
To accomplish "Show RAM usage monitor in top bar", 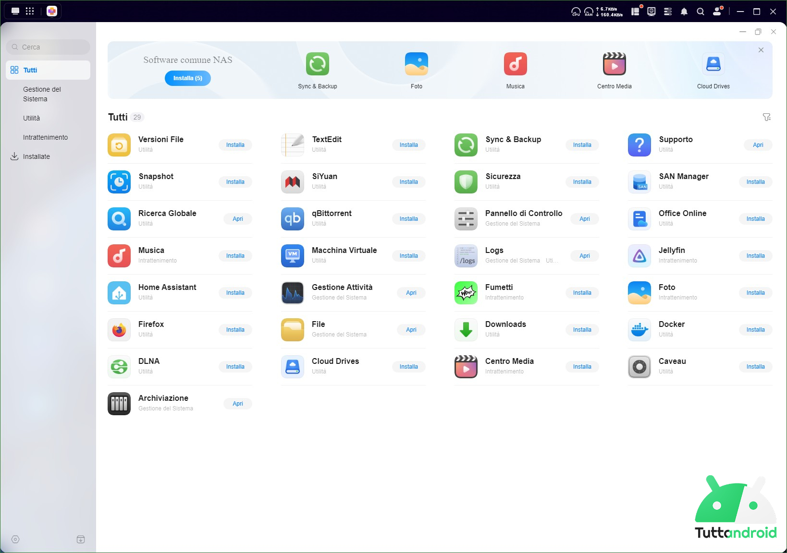I will coord(589,12).
